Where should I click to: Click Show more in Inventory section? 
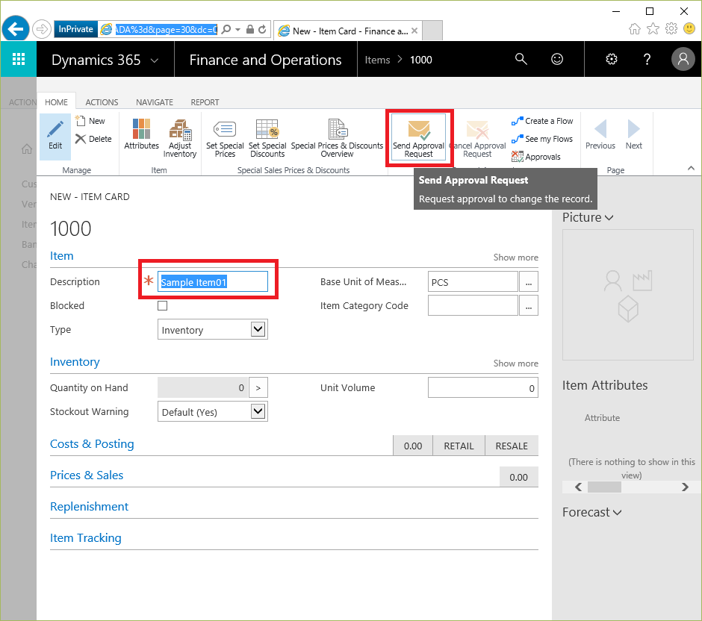coord(516,363)
